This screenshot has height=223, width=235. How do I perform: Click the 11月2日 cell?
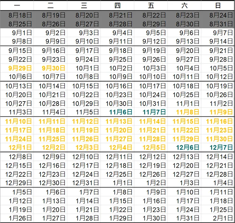(218, 103)
